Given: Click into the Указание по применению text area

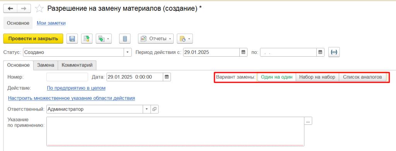Looking at the screenshot, I should point(175,131).
